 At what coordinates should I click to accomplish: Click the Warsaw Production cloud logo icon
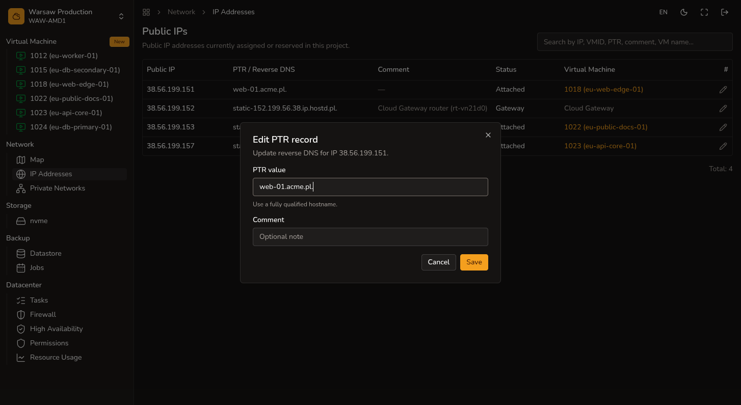coord(16,16)
